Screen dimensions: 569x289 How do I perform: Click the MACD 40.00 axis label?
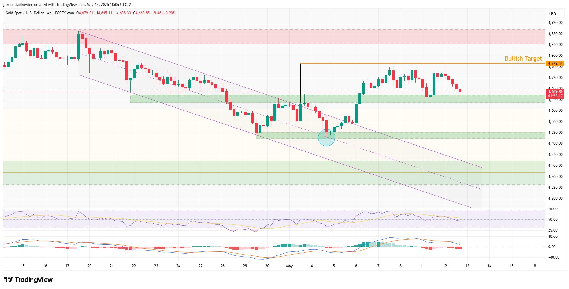553,237
